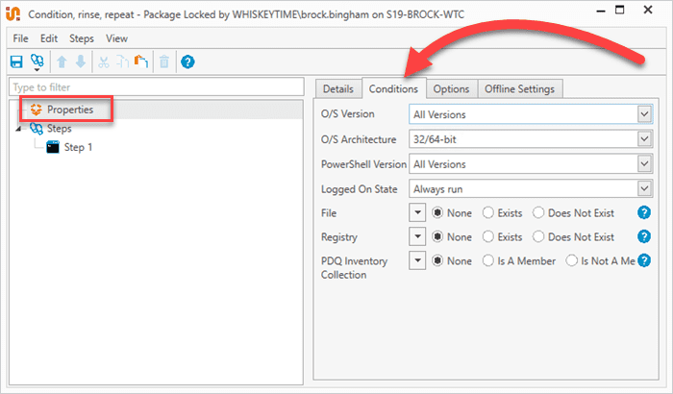
Task: Select the Steps node in the tree
Action: pos(60,129)
